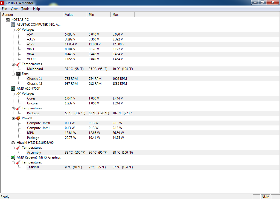Screen dimensions: 280x199
Task: Collapse the Powers branch
Action: 13,118
